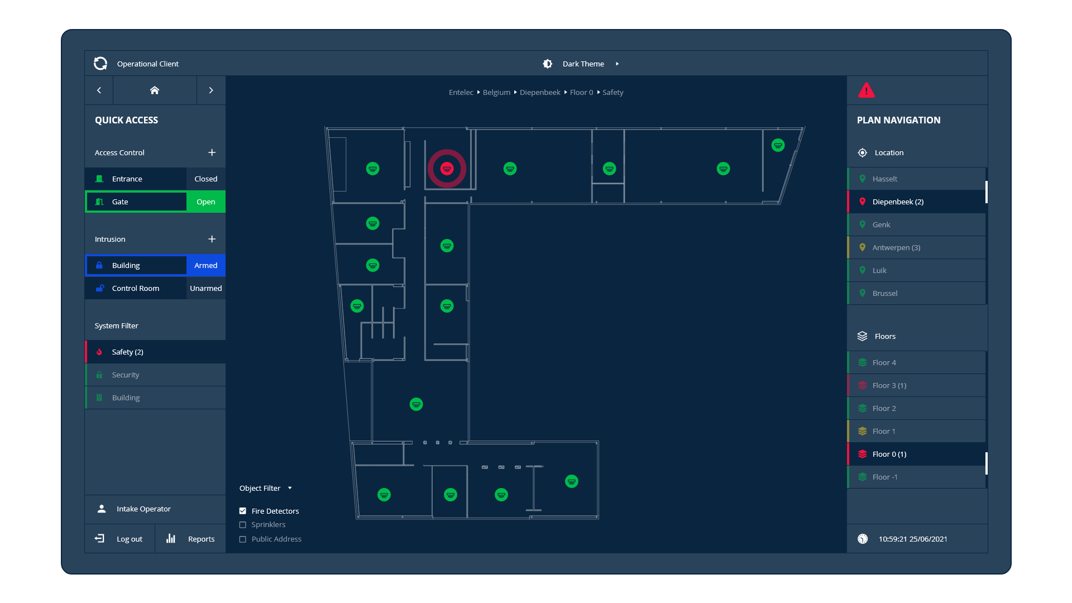Screen dimensions: 1072x603
Task: Click the fire detector in the central open area
Action: 416,404
